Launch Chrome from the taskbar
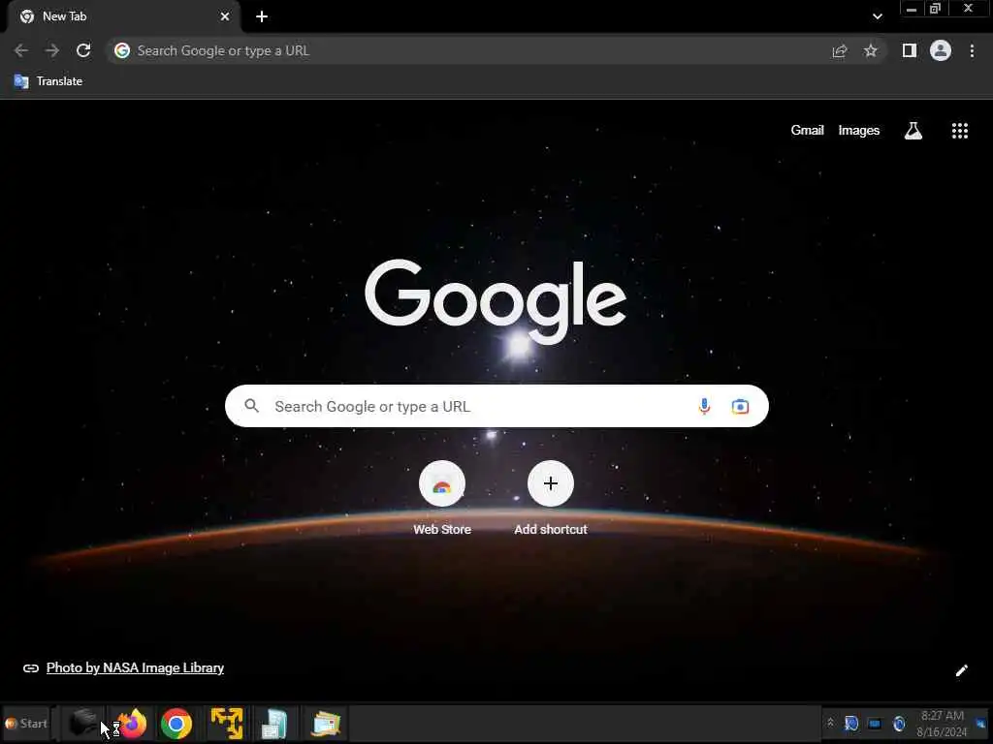 [176, 723]
